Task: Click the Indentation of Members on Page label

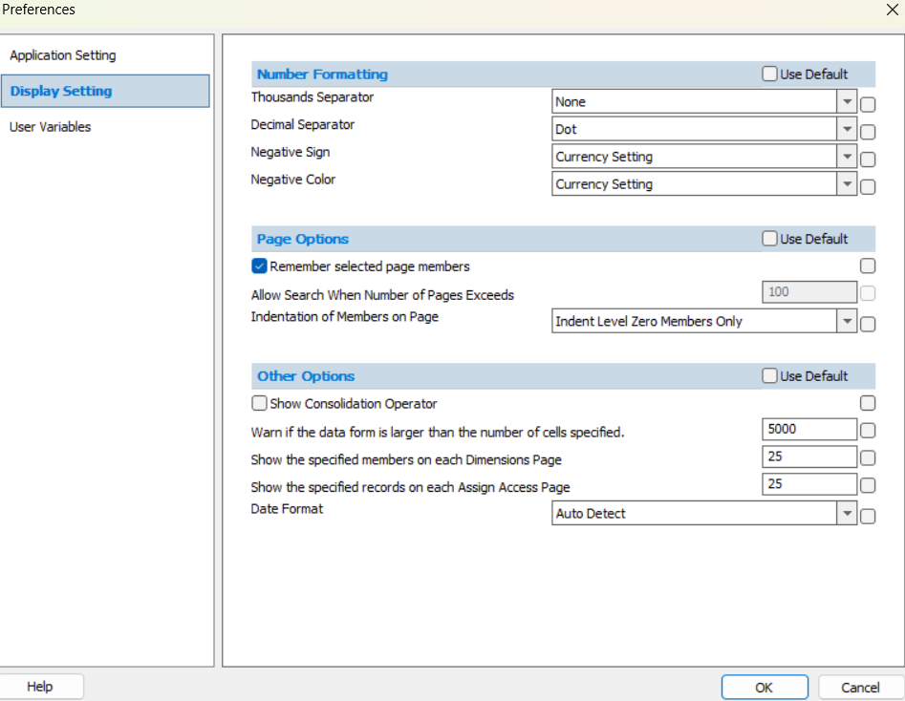Action: click(345, 317)
